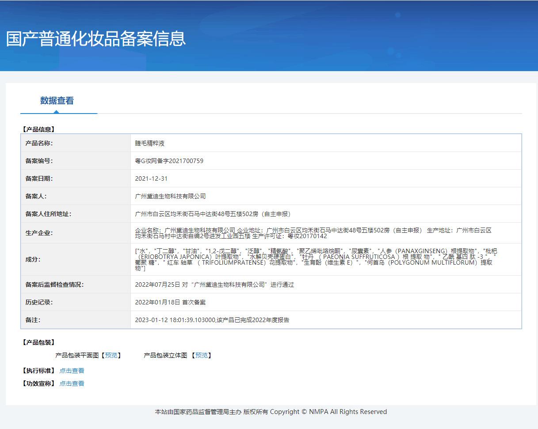Screen dimensions: 538x429
Task: Click the 备注 annual report note
Action: (x=212, y=320)
